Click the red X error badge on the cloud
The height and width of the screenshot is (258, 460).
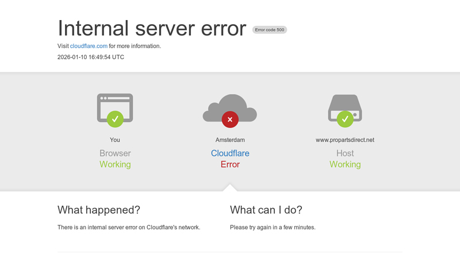[230, 119]
